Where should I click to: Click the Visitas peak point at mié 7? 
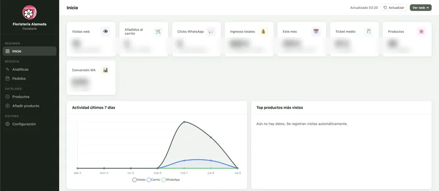coord(184,122)
